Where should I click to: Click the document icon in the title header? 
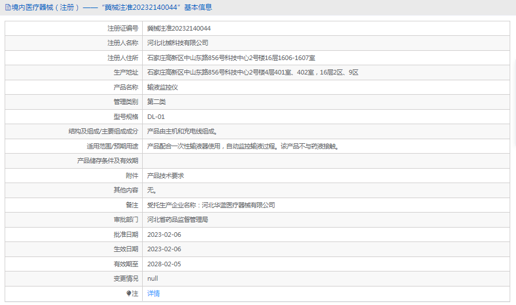click(8, 8)
